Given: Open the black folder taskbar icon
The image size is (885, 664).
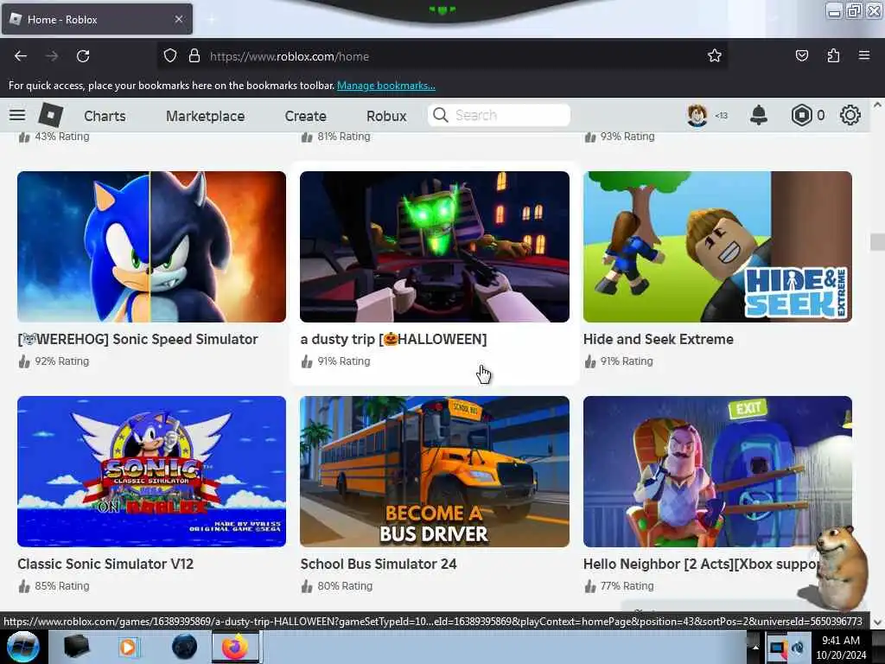Looking at the screenshot, I should 76,647.
